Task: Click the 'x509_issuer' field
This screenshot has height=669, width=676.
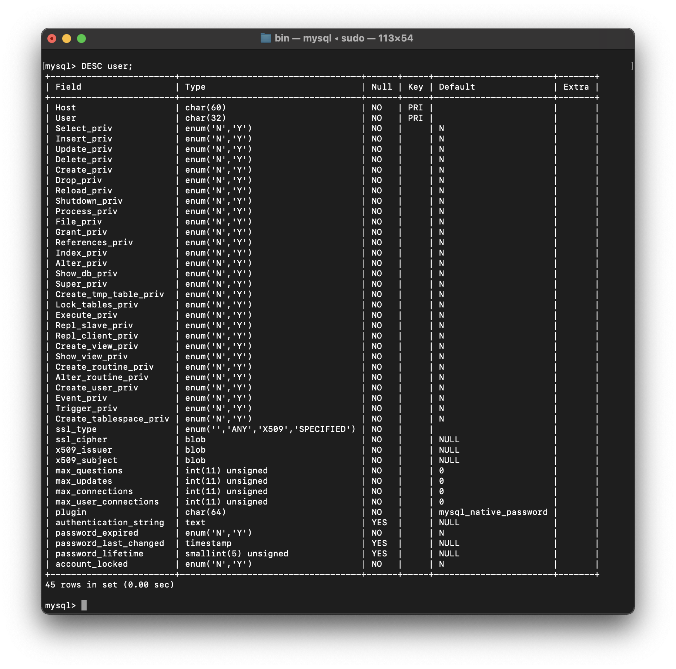Action: [x=84, y=450]
